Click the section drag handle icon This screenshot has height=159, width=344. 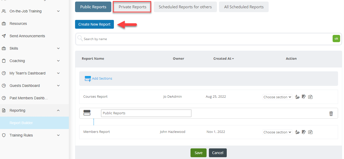[x=86, y=113]
